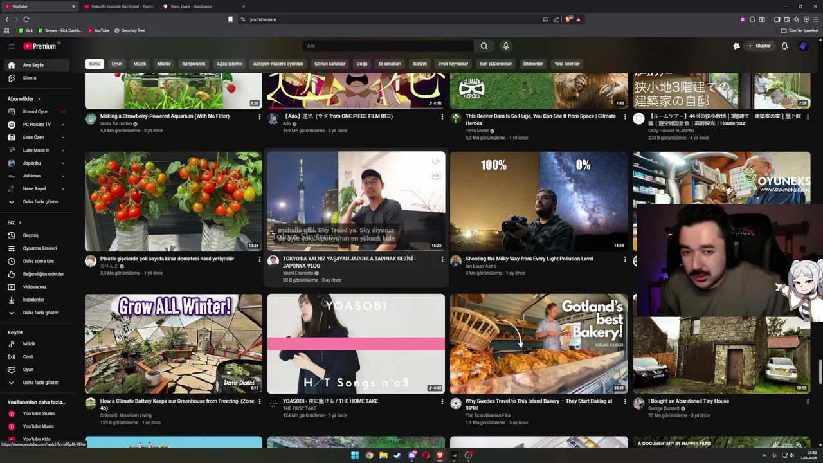The width and height of the screenshot is (823, 463).
Task: Open YouTube Studio in sidebar
Action: [36, 413]
